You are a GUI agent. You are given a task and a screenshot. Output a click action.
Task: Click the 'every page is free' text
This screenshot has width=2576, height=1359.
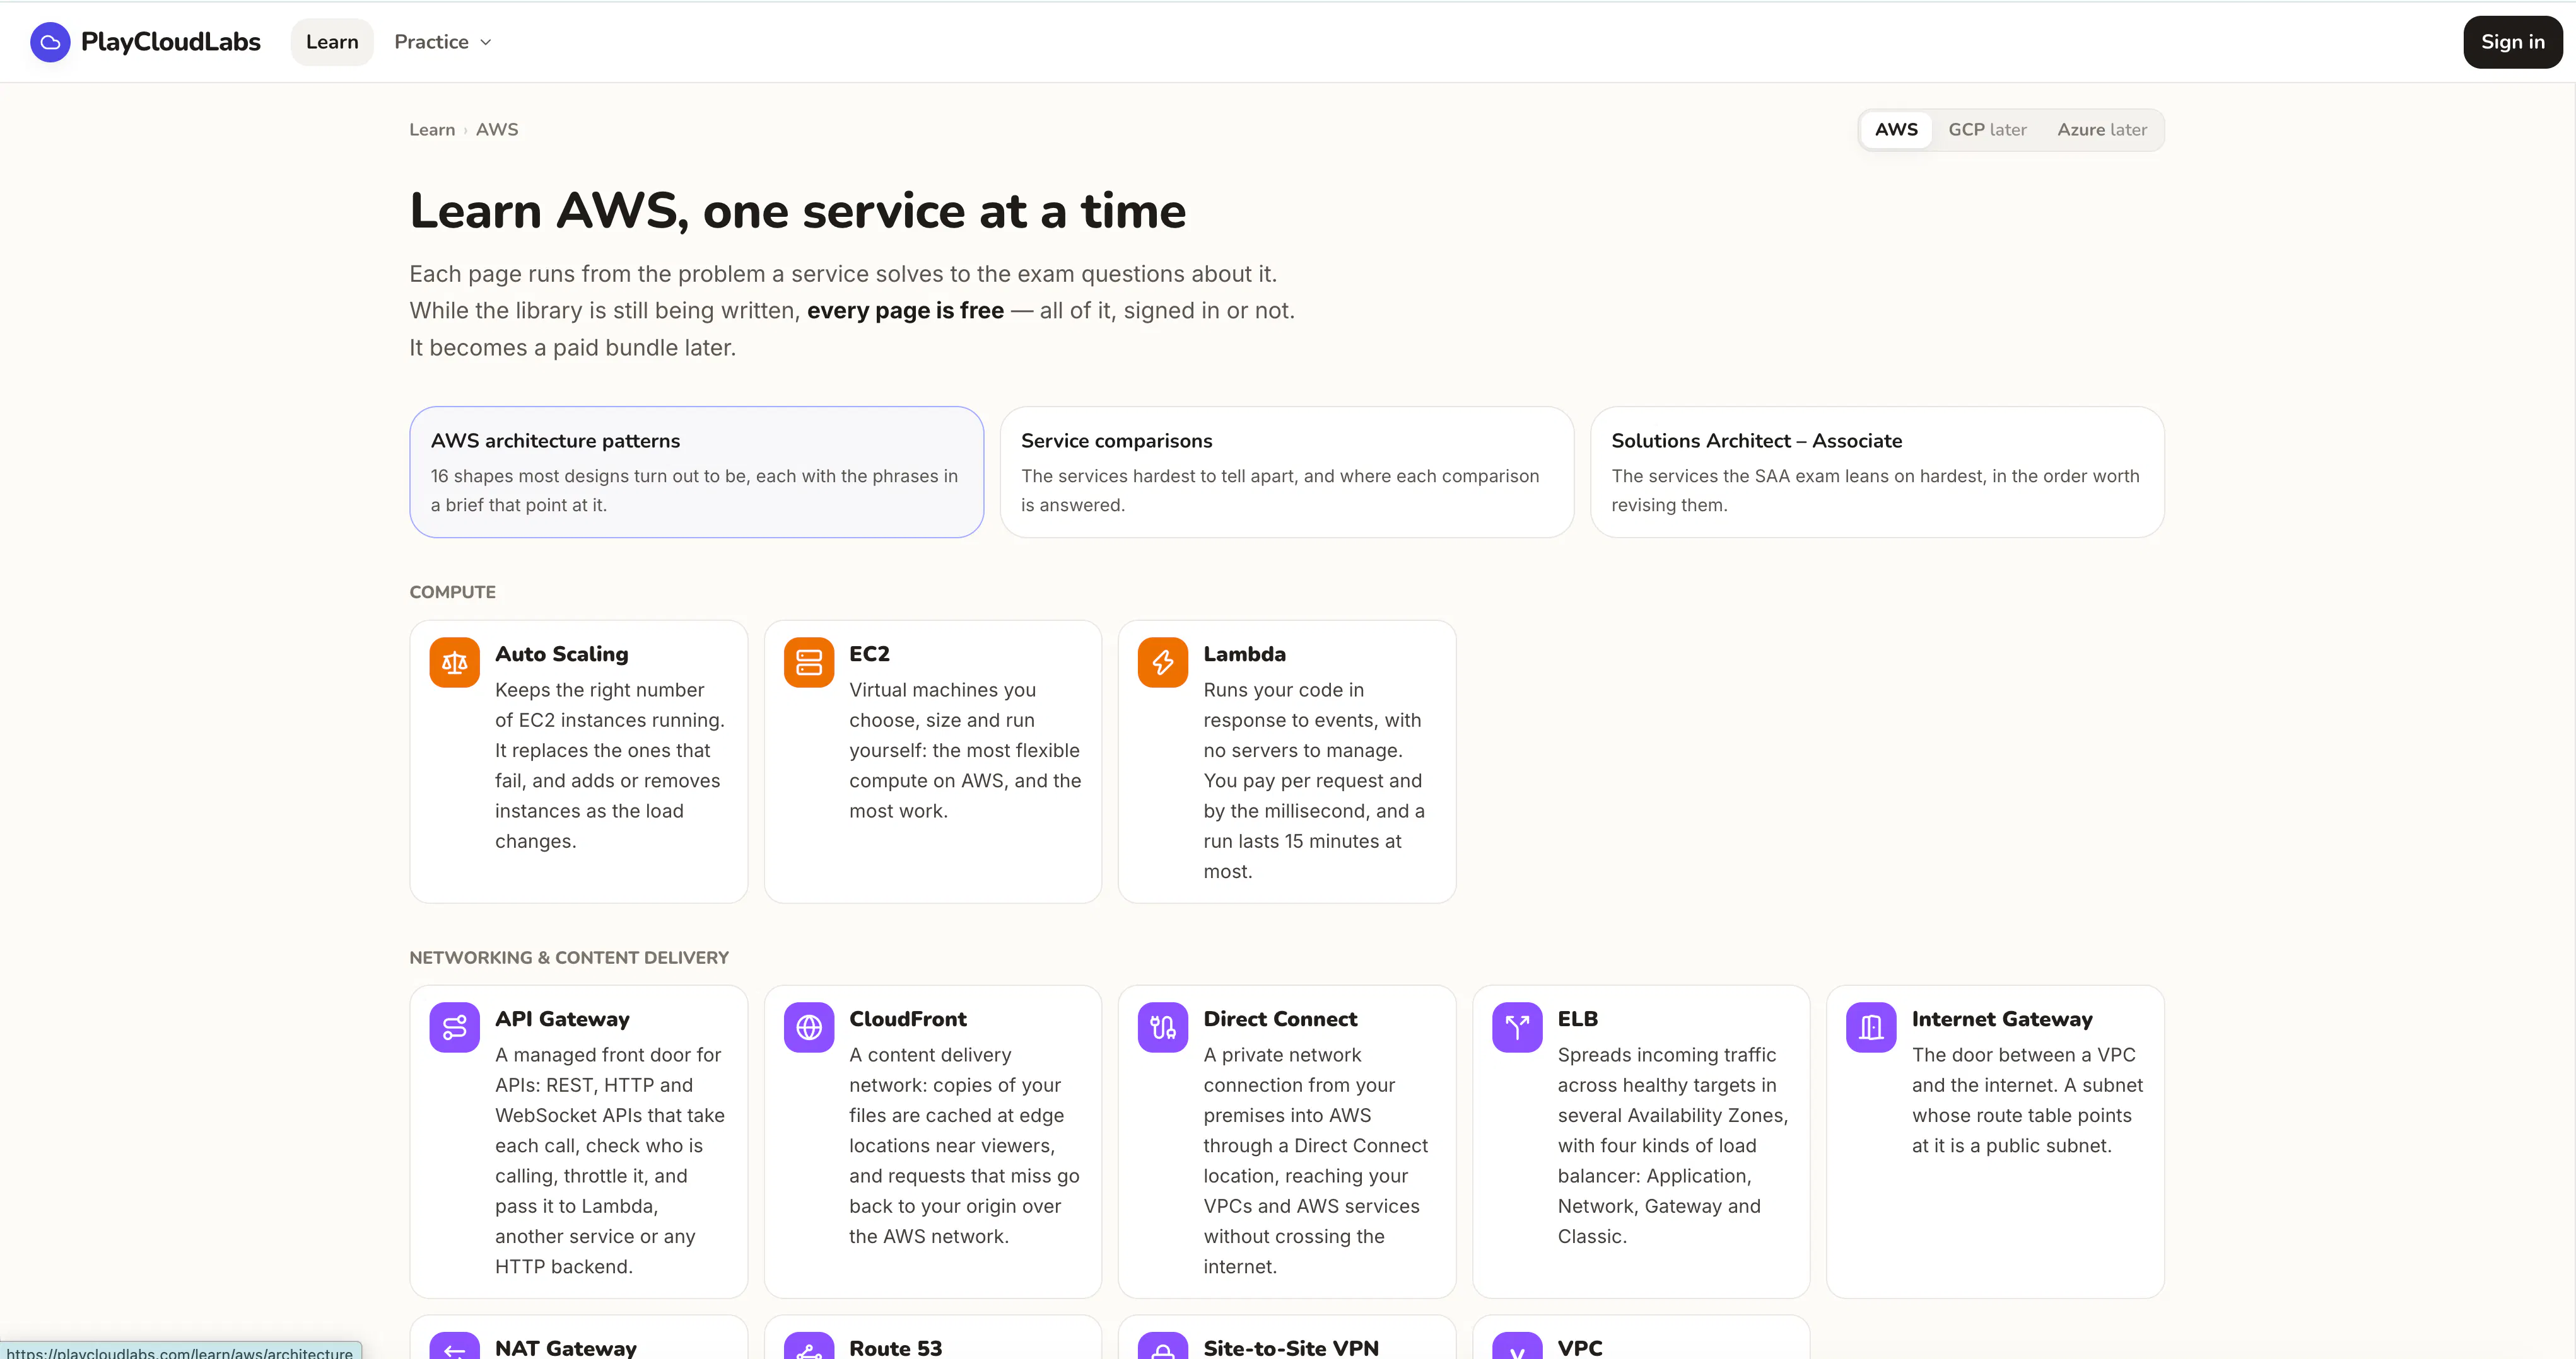click(905, 311)
